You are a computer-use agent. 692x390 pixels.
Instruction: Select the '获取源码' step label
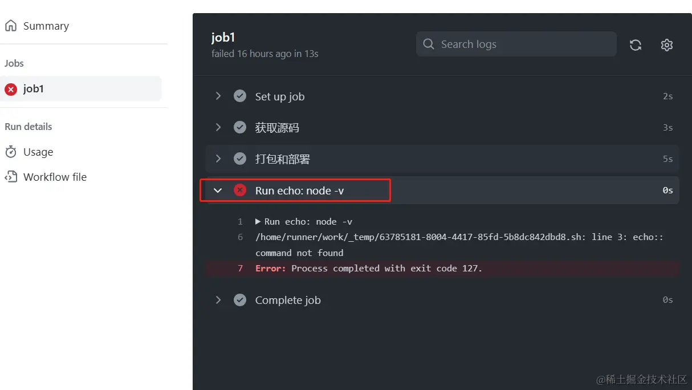coord(277,128)
